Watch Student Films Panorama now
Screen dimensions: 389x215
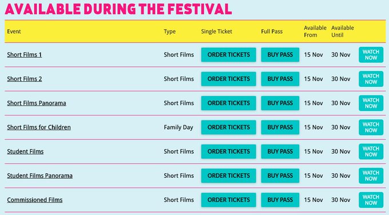click(371, 176)
